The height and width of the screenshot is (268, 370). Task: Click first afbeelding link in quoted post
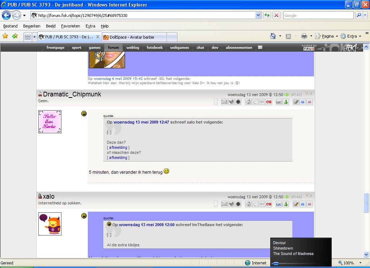click(x=118, y=147)
